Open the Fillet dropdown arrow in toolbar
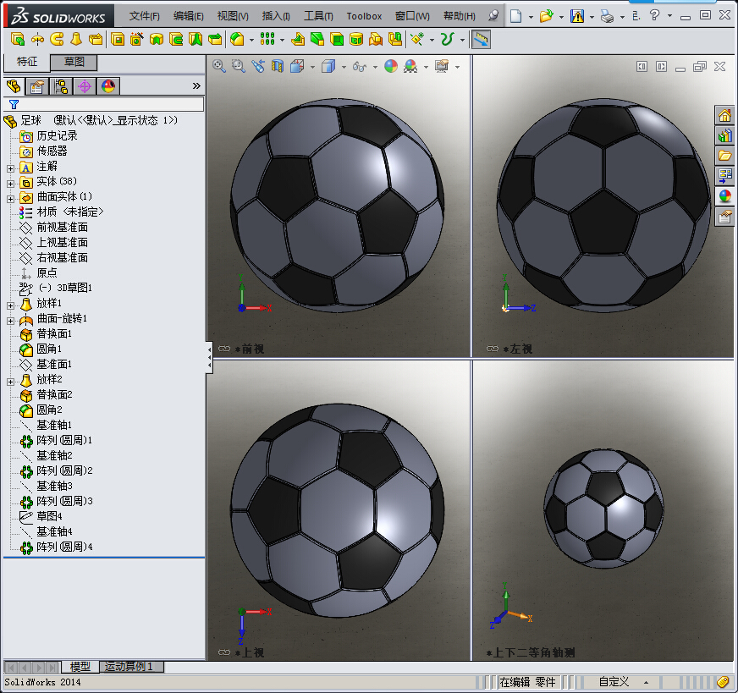This screenshot has height=693, width=738. point(251,40)
